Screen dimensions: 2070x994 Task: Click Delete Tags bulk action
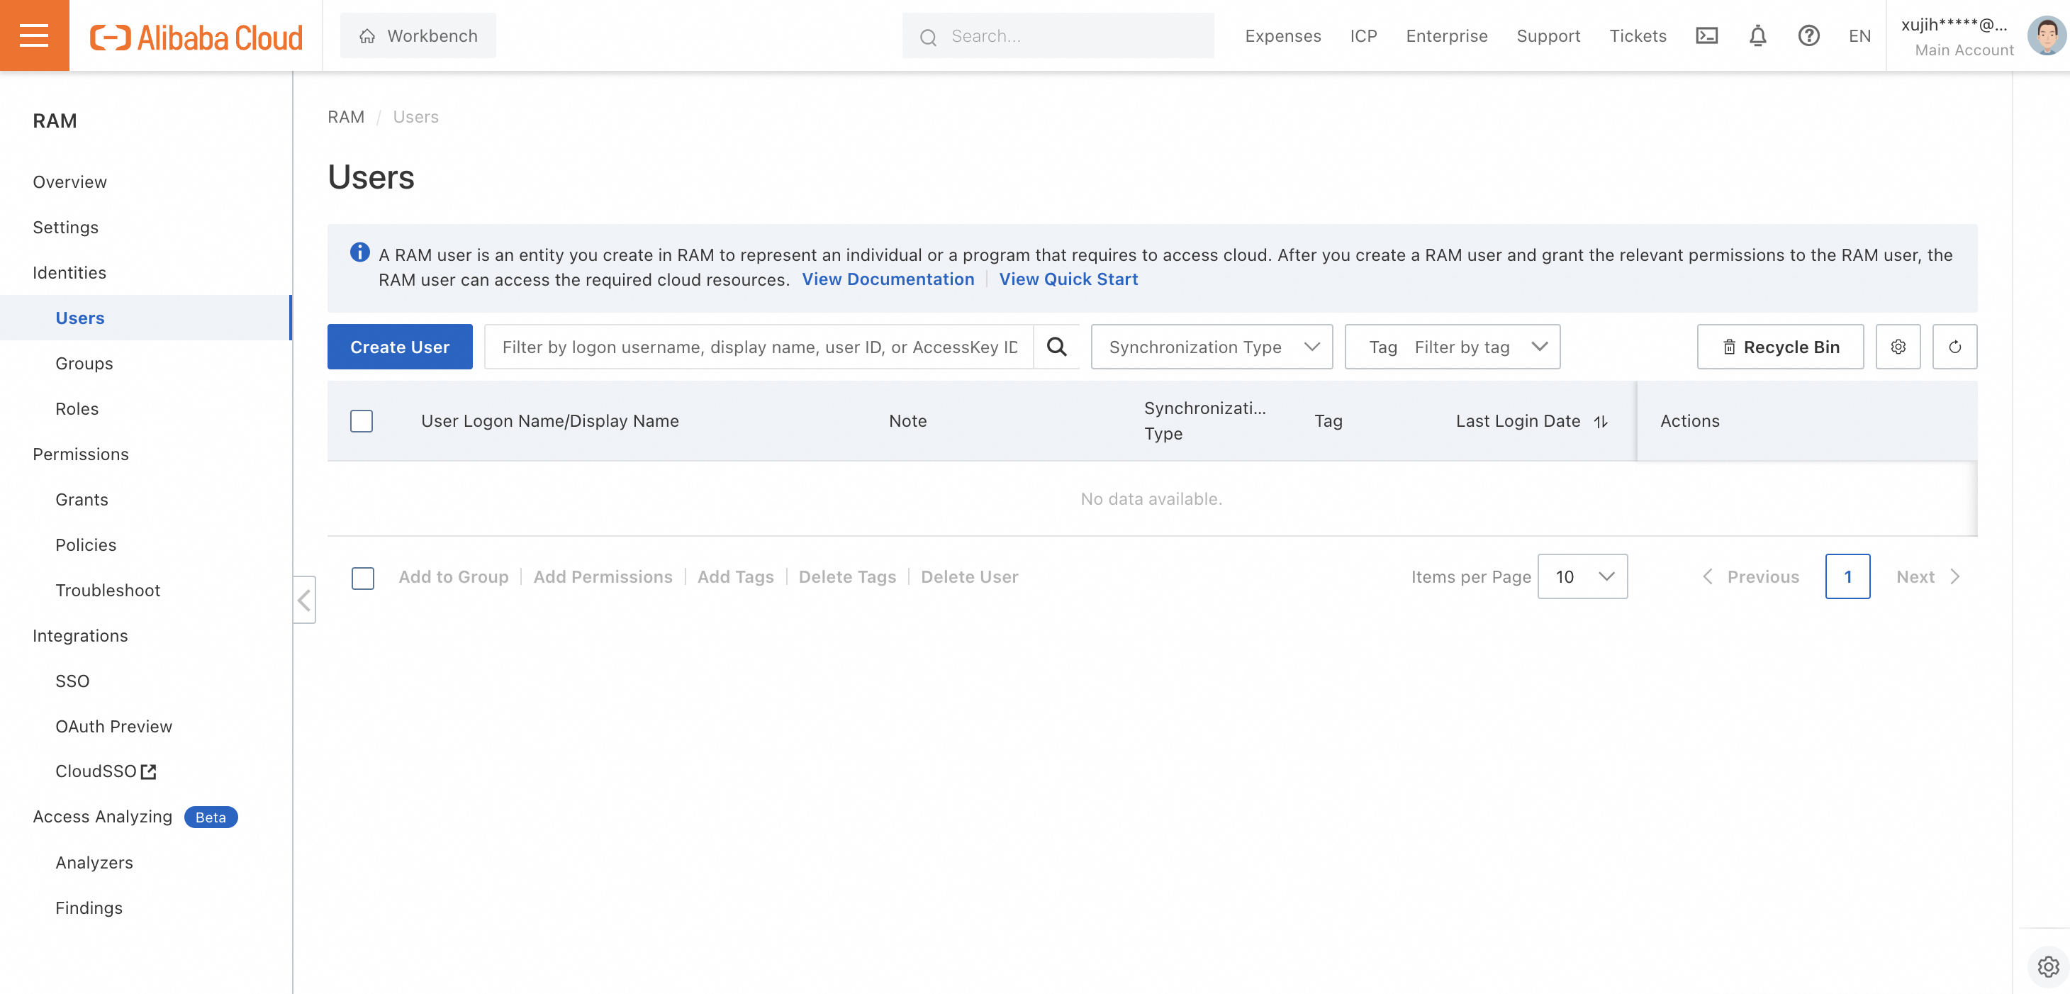click(x=847, y=576)
